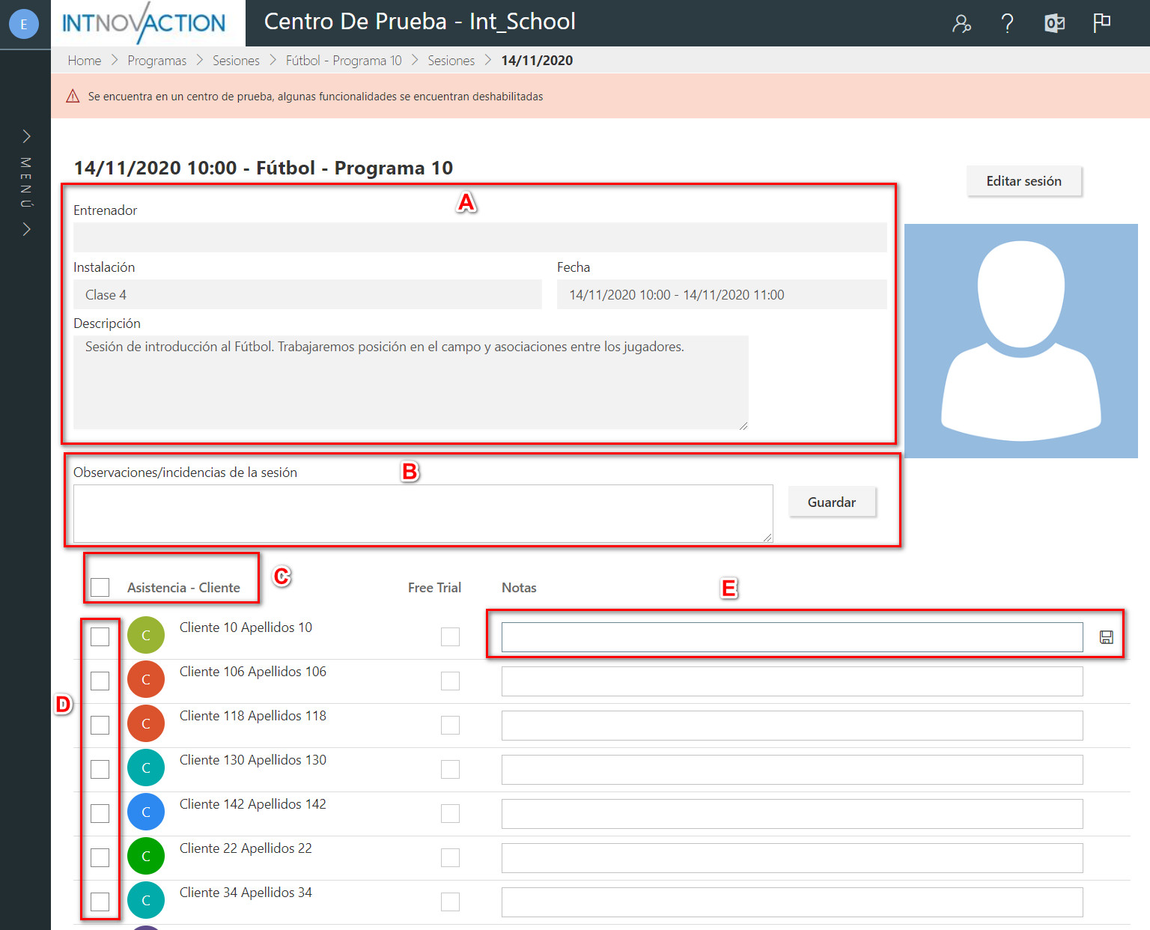The height and width of the screenshot is (930, 1150).
Task: Check Free Trial for Cliente 10
Action: (450, 636)
